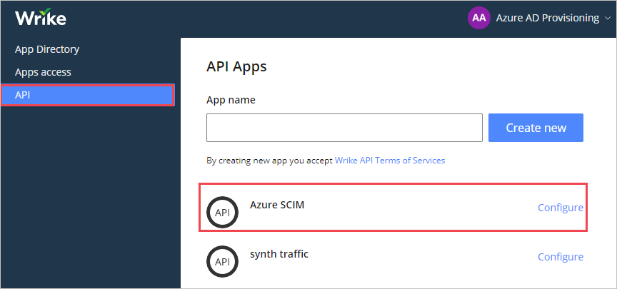Click the Create new button
Viewport: 617px width, 289px height.
pyautogui.click(x=536, y=128)
